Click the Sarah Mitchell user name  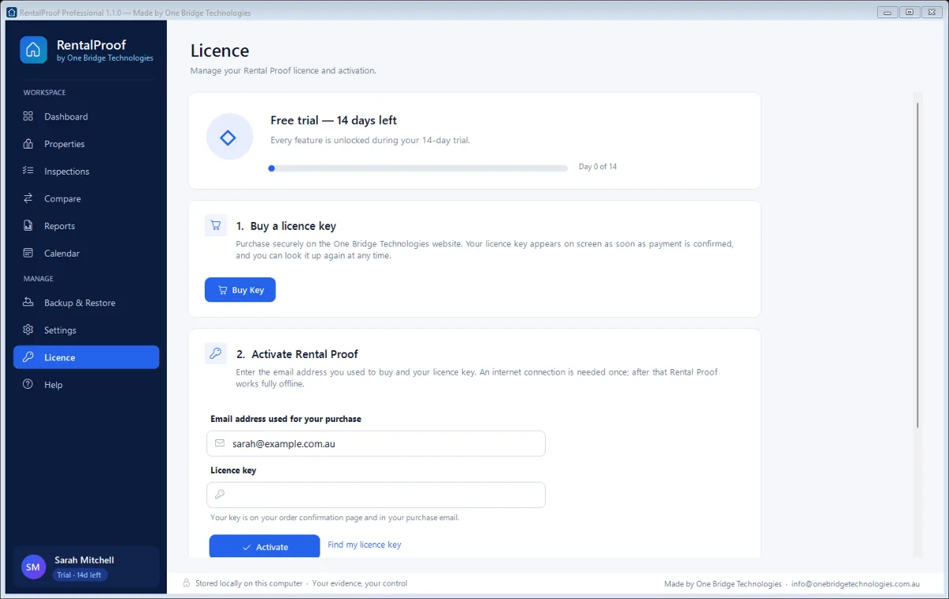85,560
